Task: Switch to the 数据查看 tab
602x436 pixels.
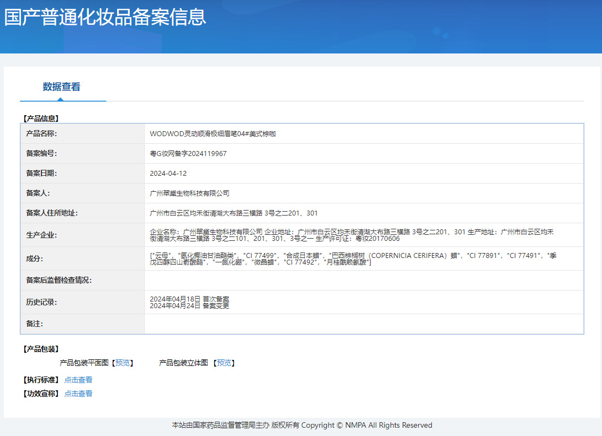Action: pyautogui.click(x=62, y=87)
